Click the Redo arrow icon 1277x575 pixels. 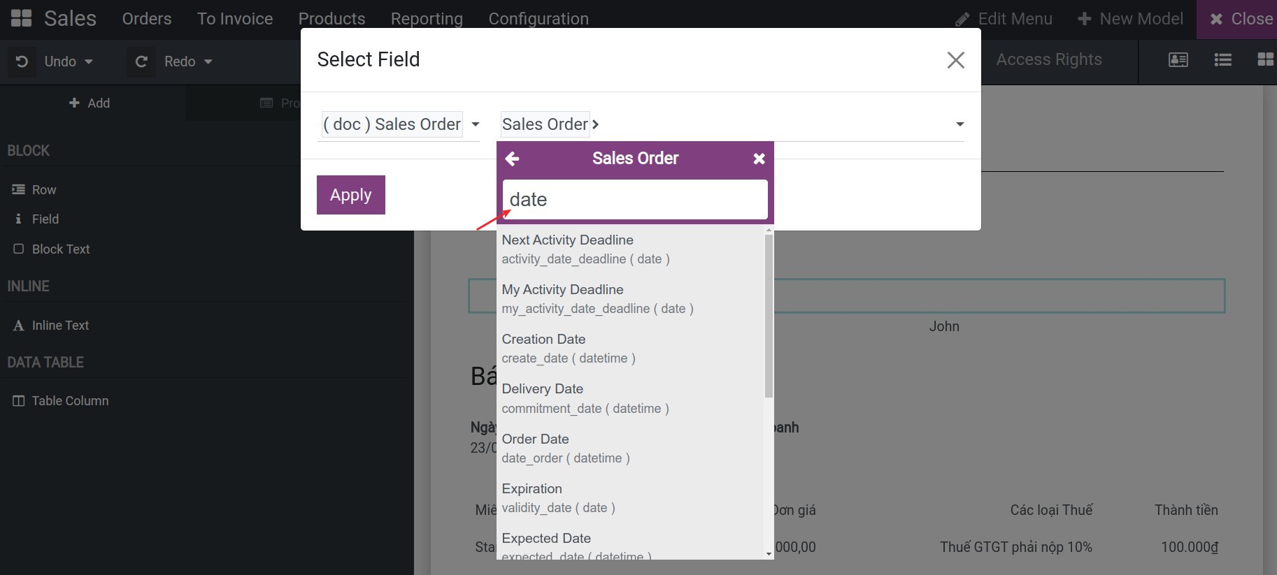tap(141, 61)
